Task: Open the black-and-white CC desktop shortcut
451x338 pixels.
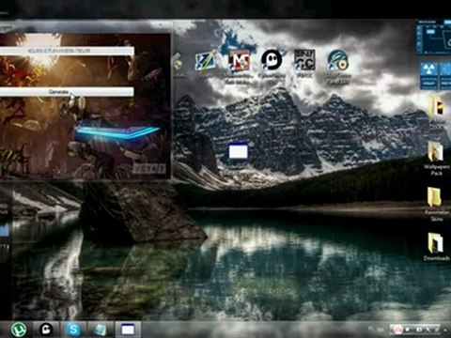Action: tap(304, 64)
